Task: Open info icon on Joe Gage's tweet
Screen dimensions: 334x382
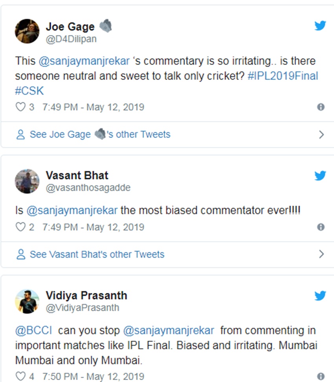Action: point(321,107)
